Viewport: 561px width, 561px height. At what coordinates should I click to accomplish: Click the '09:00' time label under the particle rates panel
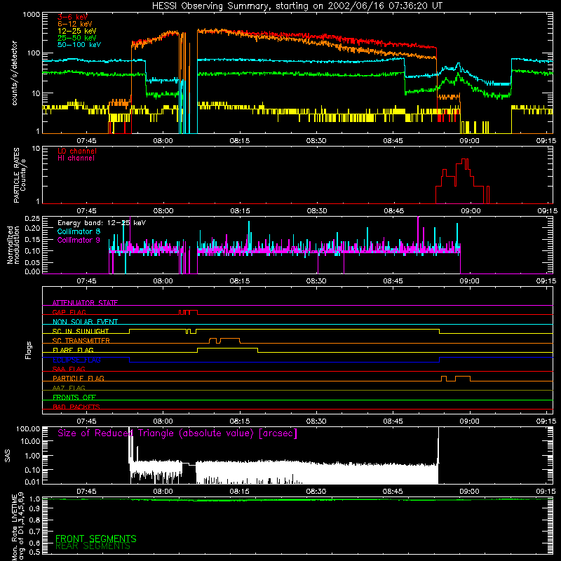471,211
